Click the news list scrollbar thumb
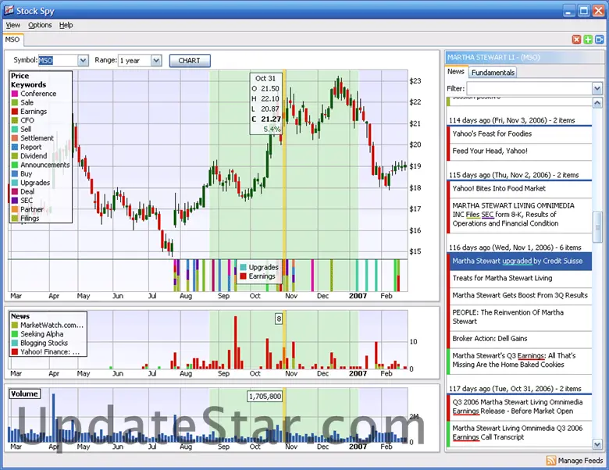This screenshot has height=470, width=609. pyautogui.click(x=597, y=227)
